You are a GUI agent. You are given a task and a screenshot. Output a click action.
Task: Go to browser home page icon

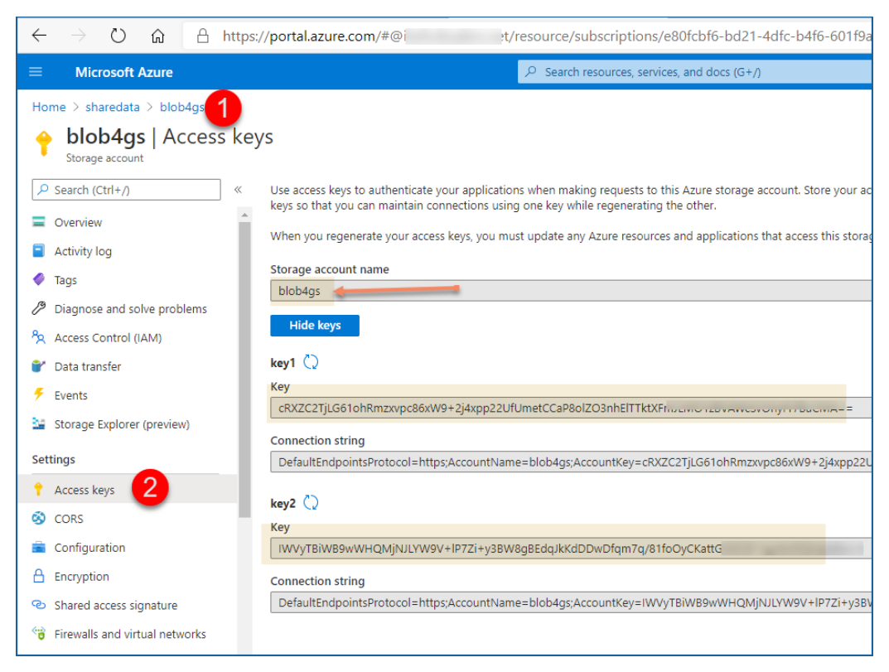(157, 36)
